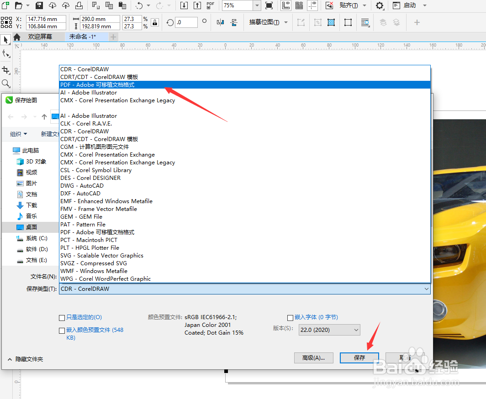
Task: Expand the 贴齐 snap-to dropdown
Action: click(x=364, y=5)
